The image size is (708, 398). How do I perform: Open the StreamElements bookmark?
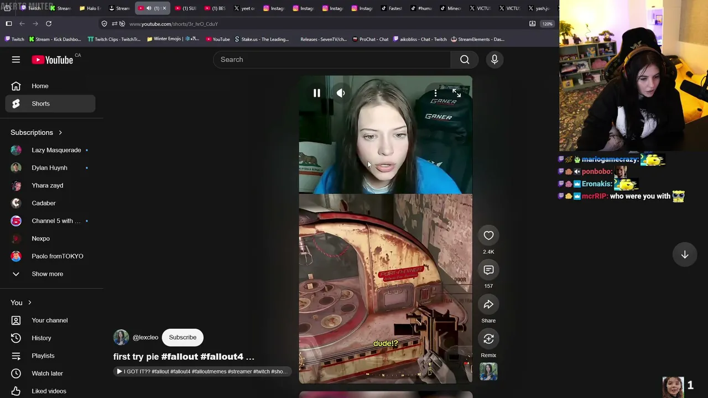(478, 39)
